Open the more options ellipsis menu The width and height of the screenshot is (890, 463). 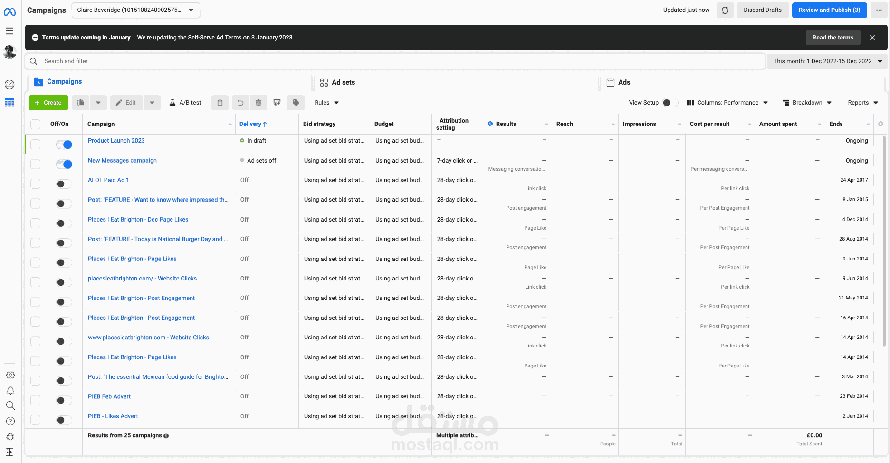tap(879, 10)
